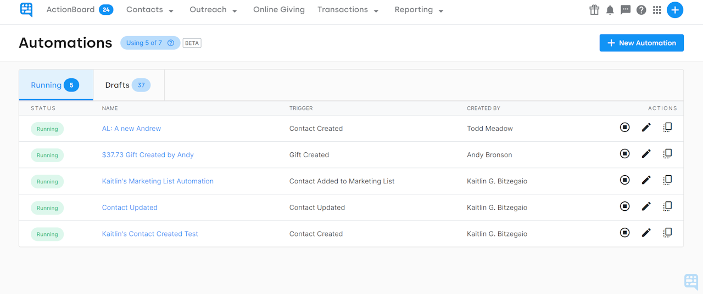
Task: Open ActionBoard from the navigation bar
Action: [x=70, y=10]
